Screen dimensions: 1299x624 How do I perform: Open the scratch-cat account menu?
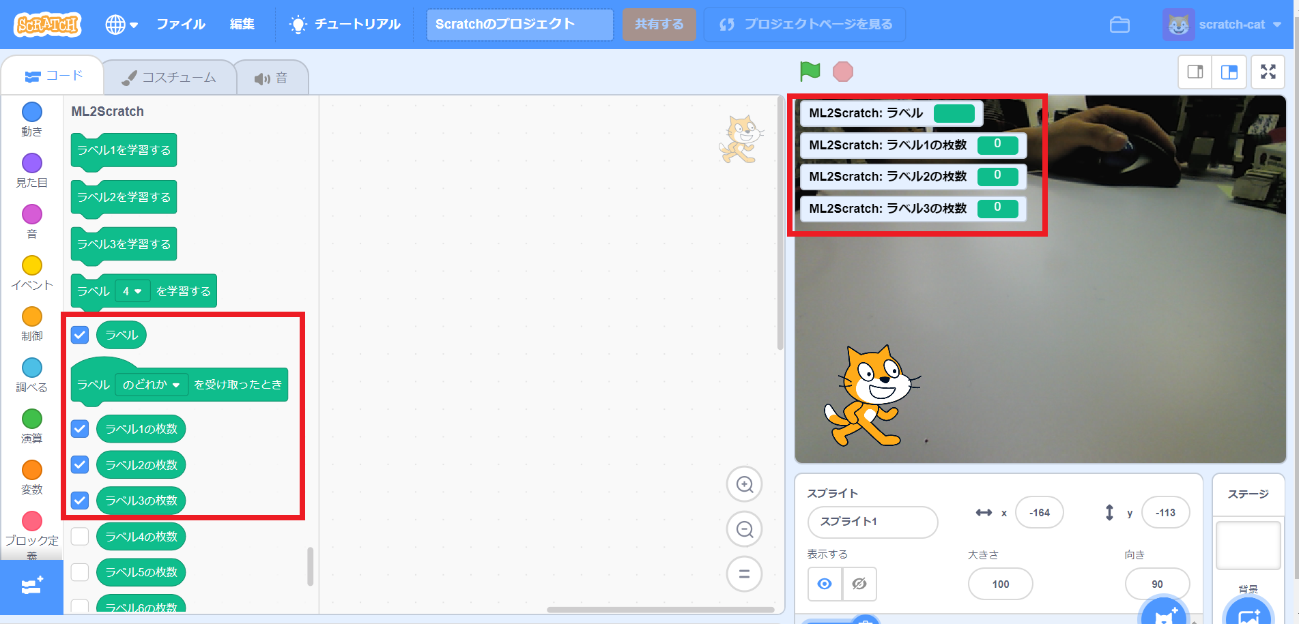pos(1222,25)
